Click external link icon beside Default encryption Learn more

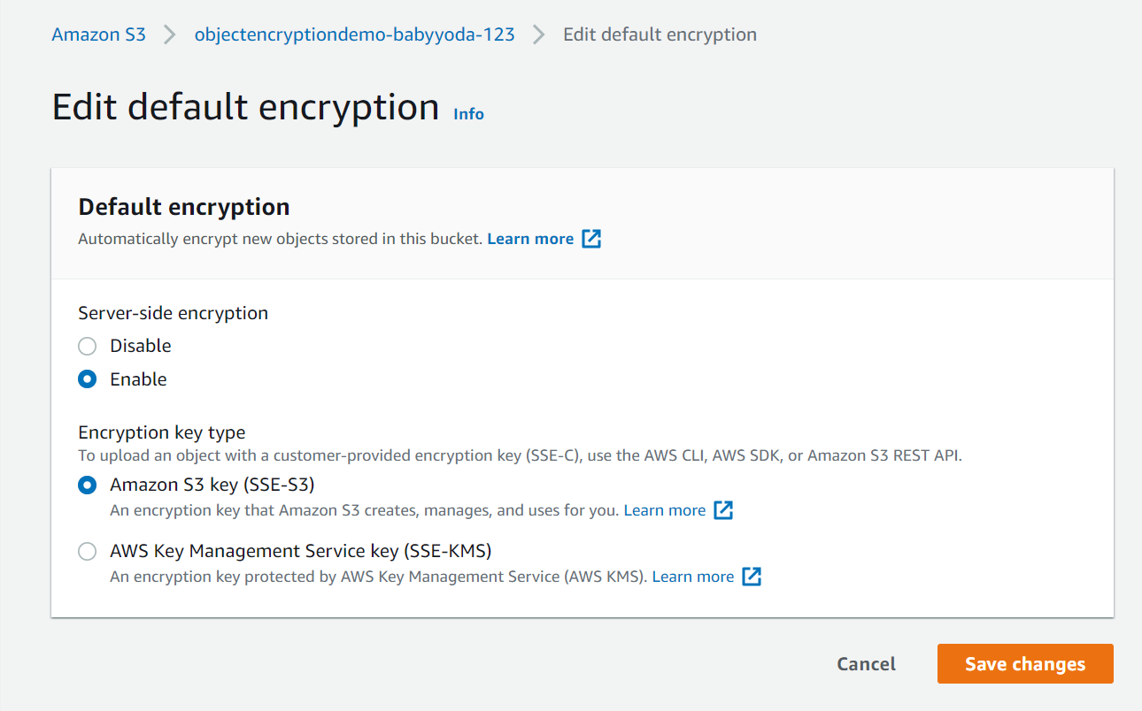pos(591,239)
